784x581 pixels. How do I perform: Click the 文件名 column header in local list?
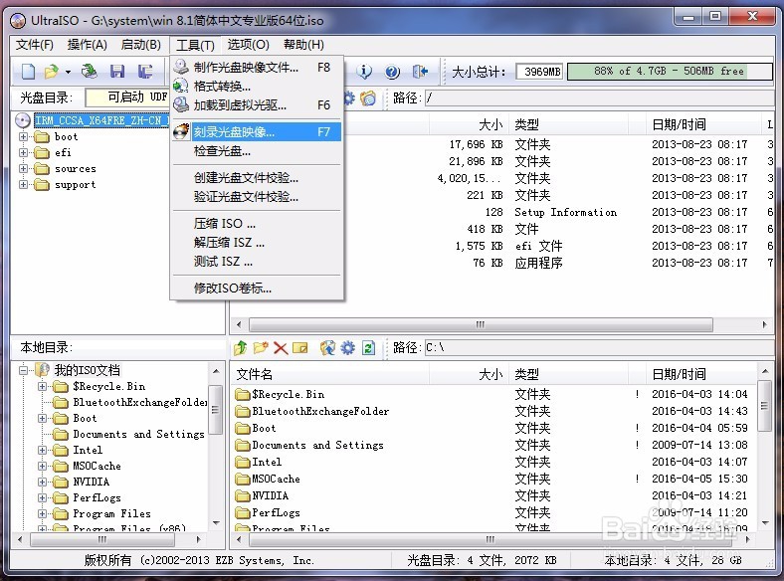(x=330, y=374)
